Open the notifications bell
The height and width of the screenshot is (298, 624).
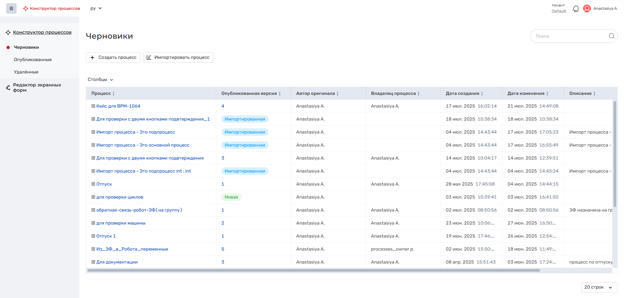(576, 9)
